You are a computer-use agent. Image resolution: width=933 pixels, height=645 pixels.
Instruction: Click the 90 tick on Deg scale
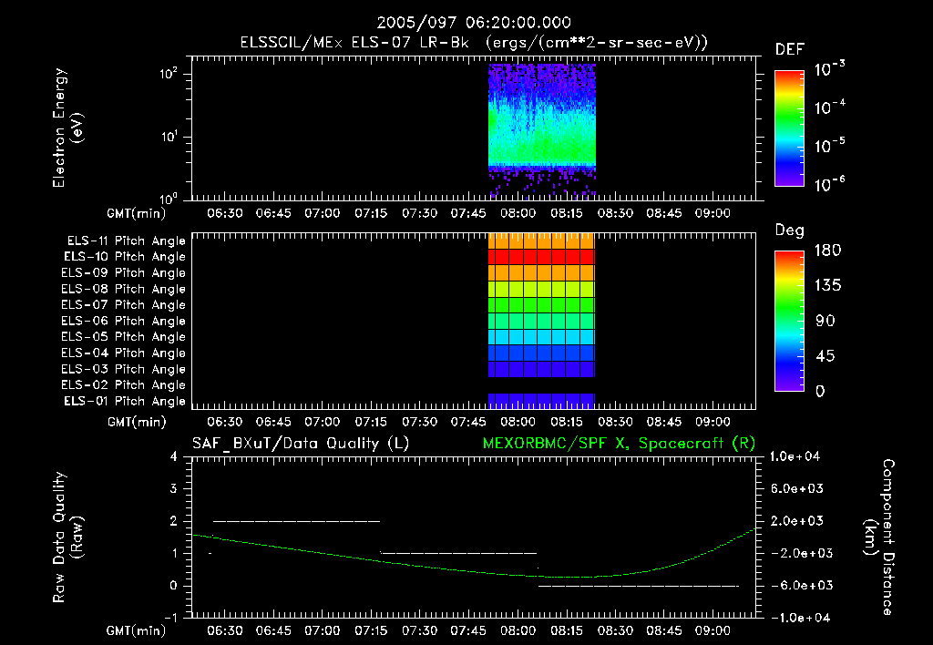click(825, 322)
